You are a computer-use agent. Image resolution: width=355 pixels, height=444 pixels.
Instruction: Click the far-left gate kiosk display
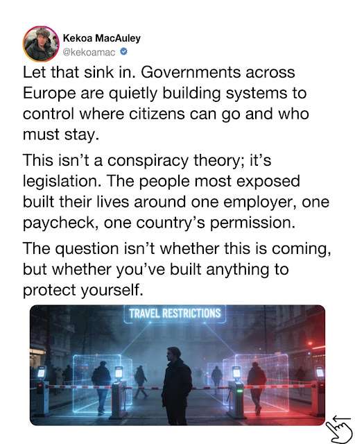(42, 372)
